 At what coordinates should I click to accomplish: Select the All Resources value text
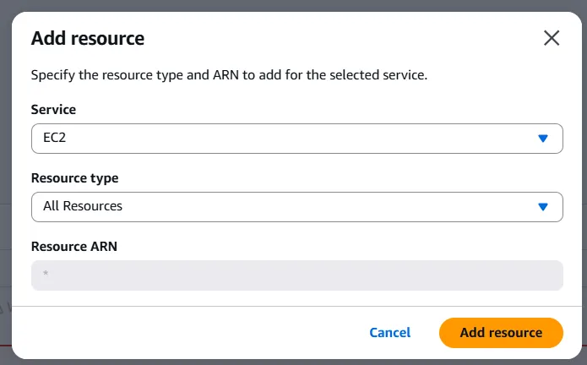(82, 206)
